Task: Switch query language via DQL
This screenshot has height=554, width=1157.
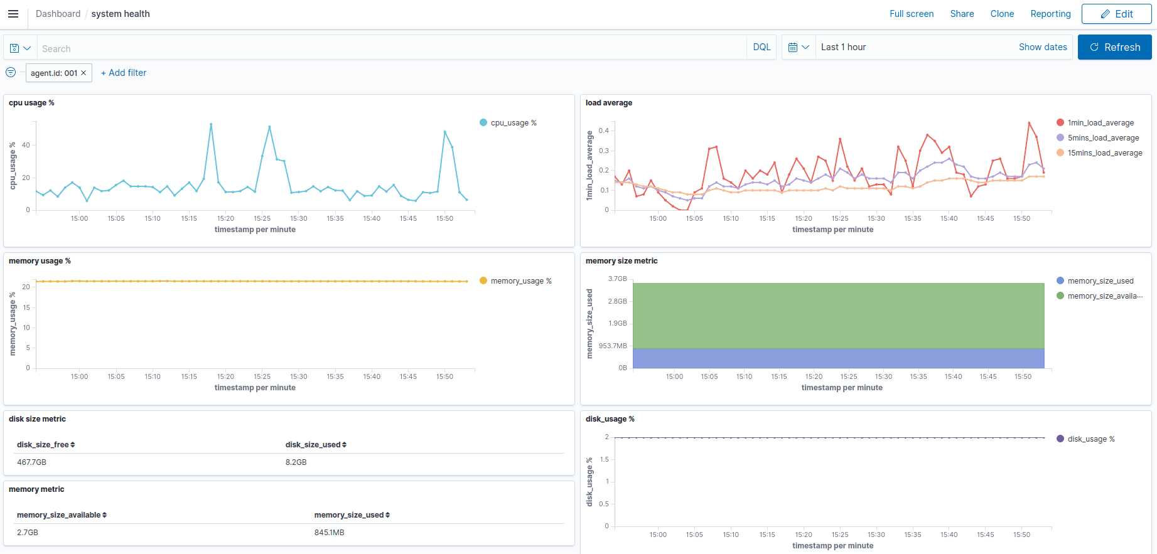Action: pos(761,47)
